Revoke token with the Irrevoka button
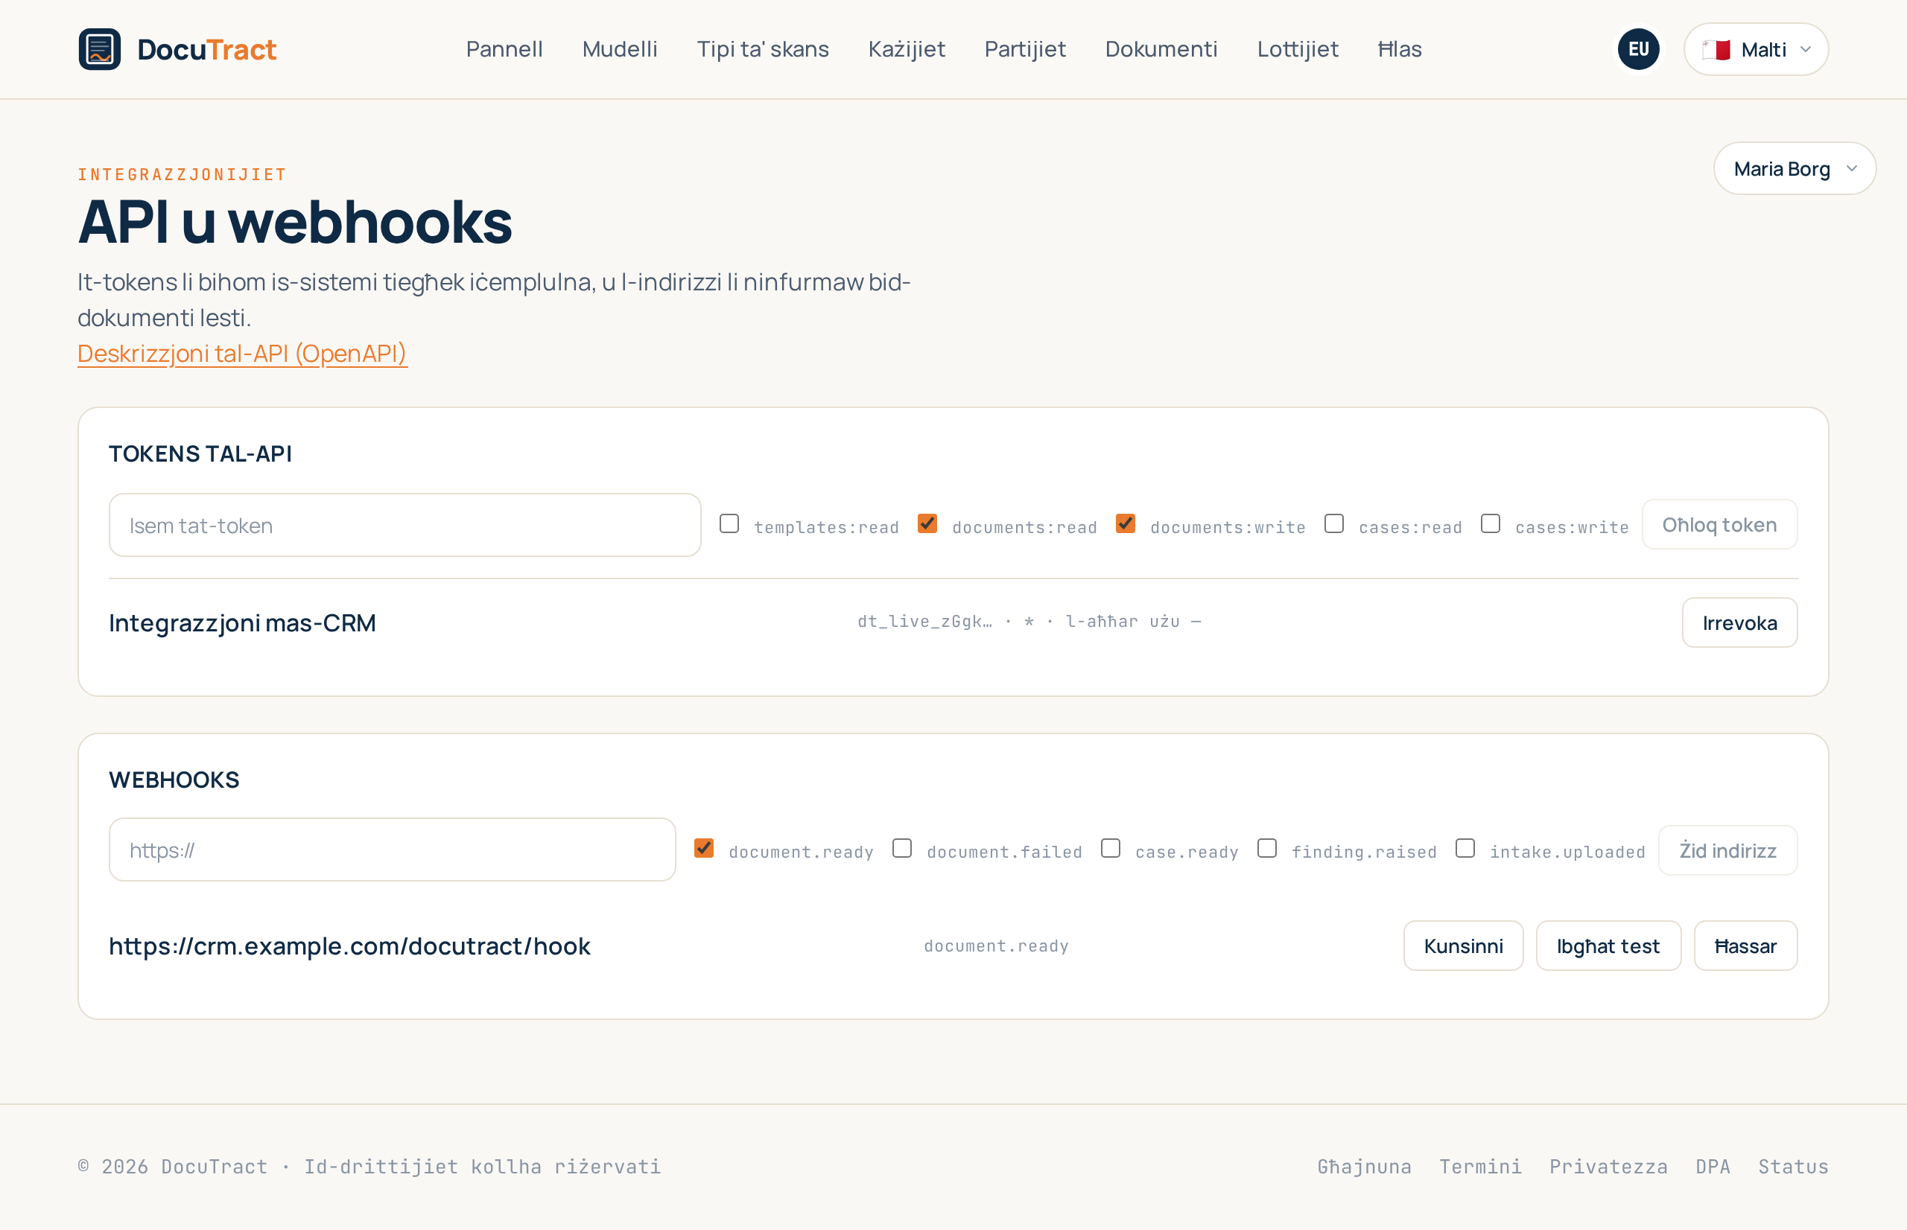Screen dimensions: 1907x1230 click(x=1739, y=622)
